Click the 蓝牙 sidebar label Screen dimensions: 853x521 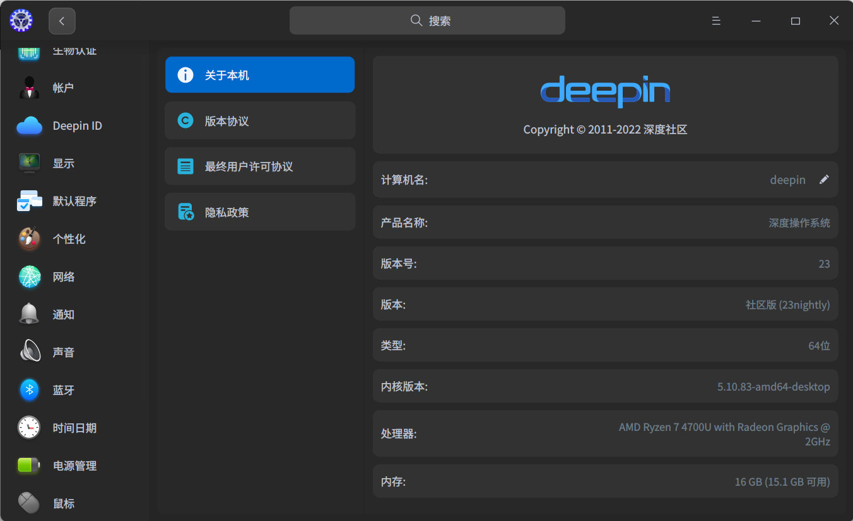pos(63,390)
